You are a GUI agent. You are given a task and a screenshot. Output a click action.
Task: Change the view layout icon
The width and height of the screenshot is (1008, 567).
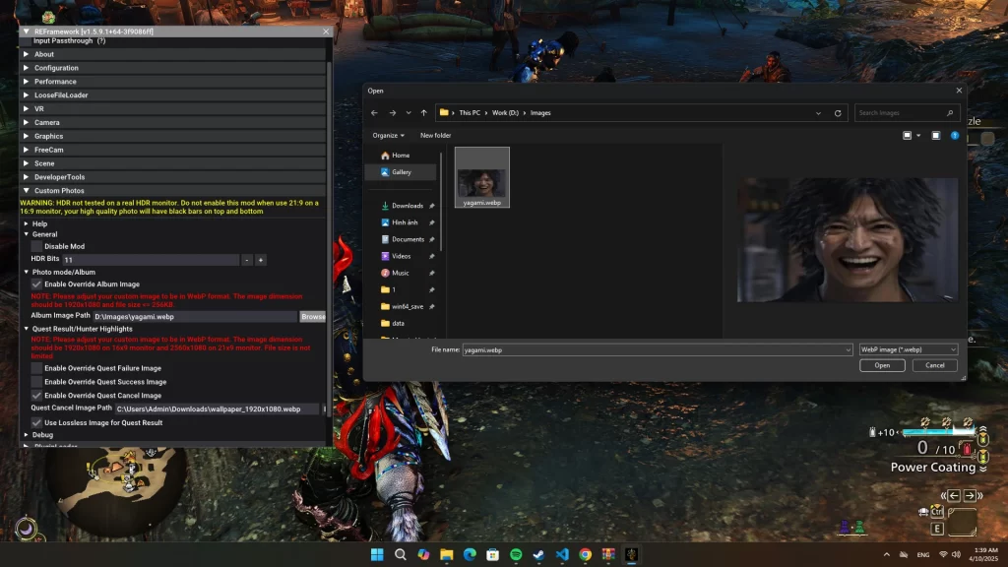pyautogui.click(x=907, y=136)
